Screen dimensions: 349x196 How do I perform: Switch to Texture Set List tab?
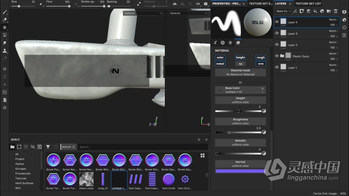308,4
